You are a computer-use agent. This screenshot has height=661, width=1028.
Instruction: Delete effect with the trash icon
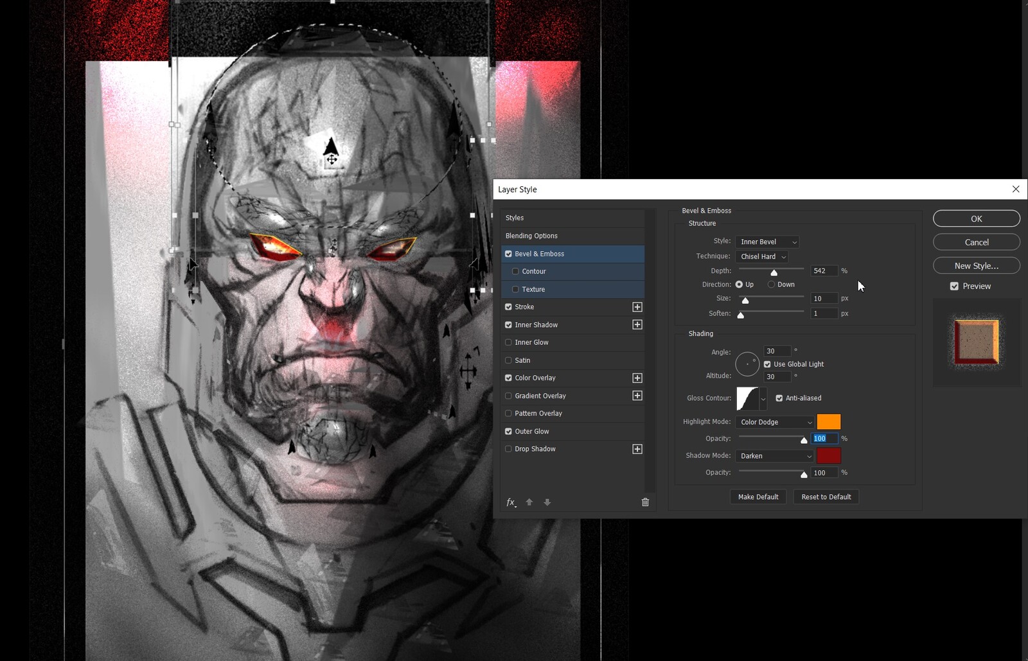click(x=645, y=502)
